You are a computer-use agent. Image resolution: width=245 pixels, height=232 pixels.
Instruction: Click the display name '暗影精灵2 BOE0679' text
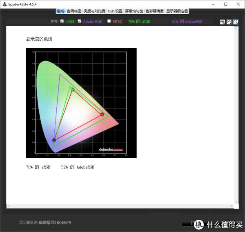coord(55,223)
